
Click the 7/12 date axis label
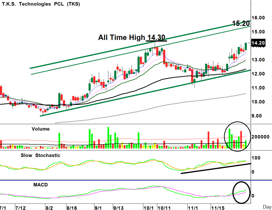20,208
